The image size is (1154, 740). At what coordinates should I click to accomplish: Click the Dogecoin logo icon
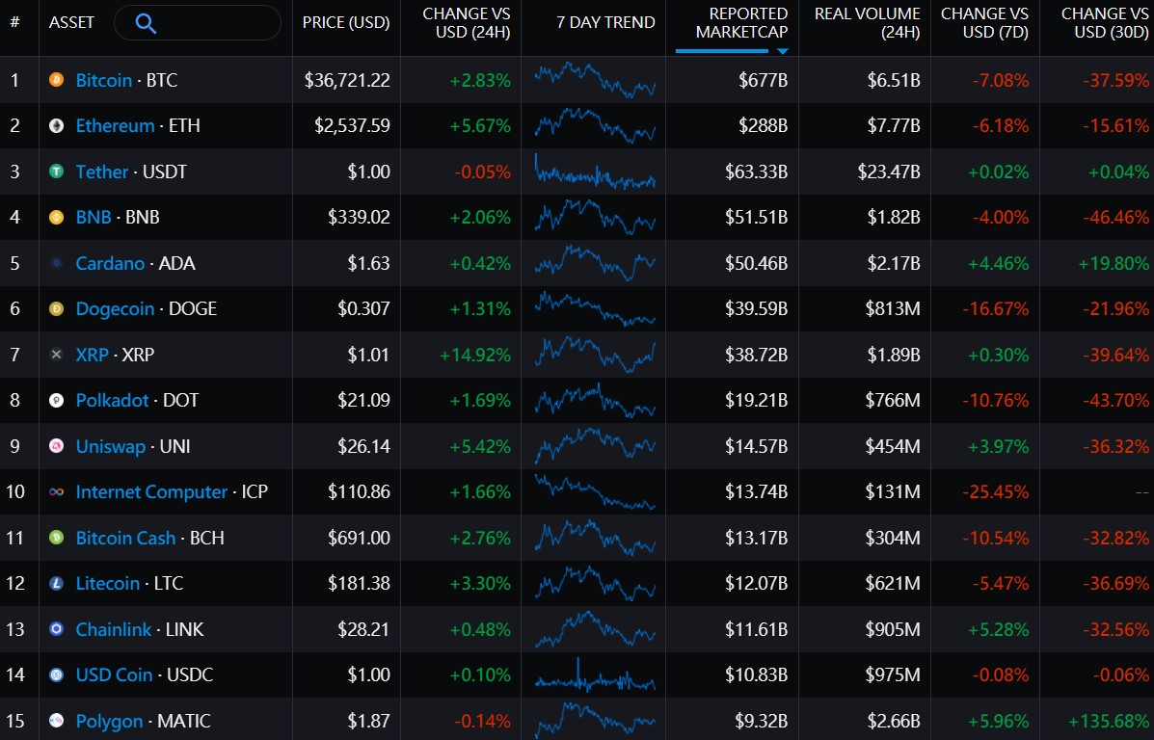pyautogui.click(x=56, y=309)
